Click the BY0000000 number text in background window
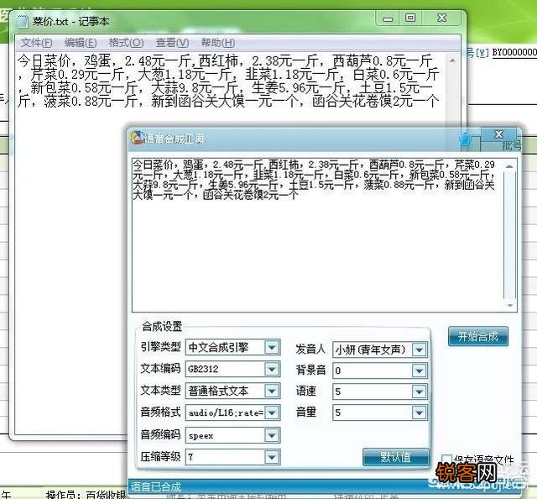The width and height of the screenshot is (537, 499). point(514,52)
